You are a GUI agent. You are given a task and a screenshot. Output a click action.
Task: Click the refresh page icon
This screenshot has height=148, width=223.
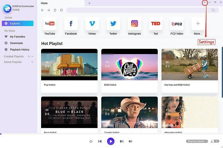(x=61, y=10)
